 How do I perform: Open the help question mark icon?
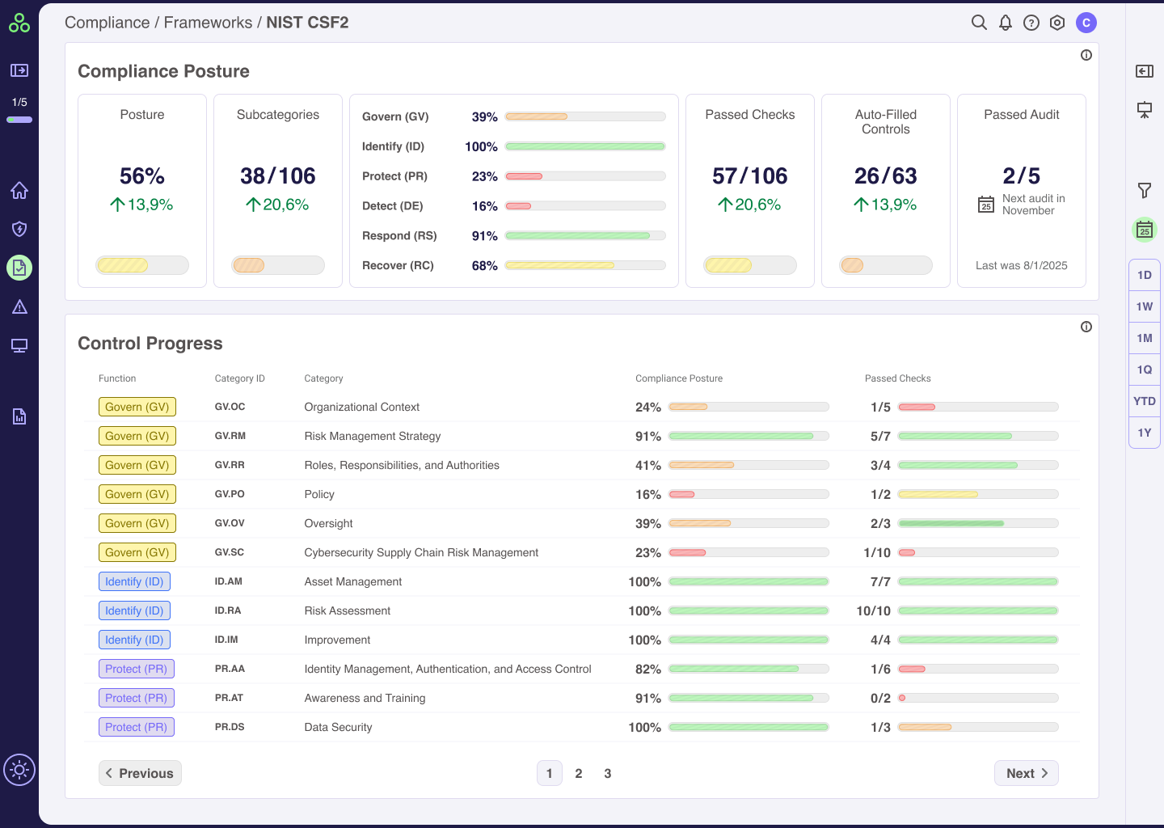tap(1031, 23)
